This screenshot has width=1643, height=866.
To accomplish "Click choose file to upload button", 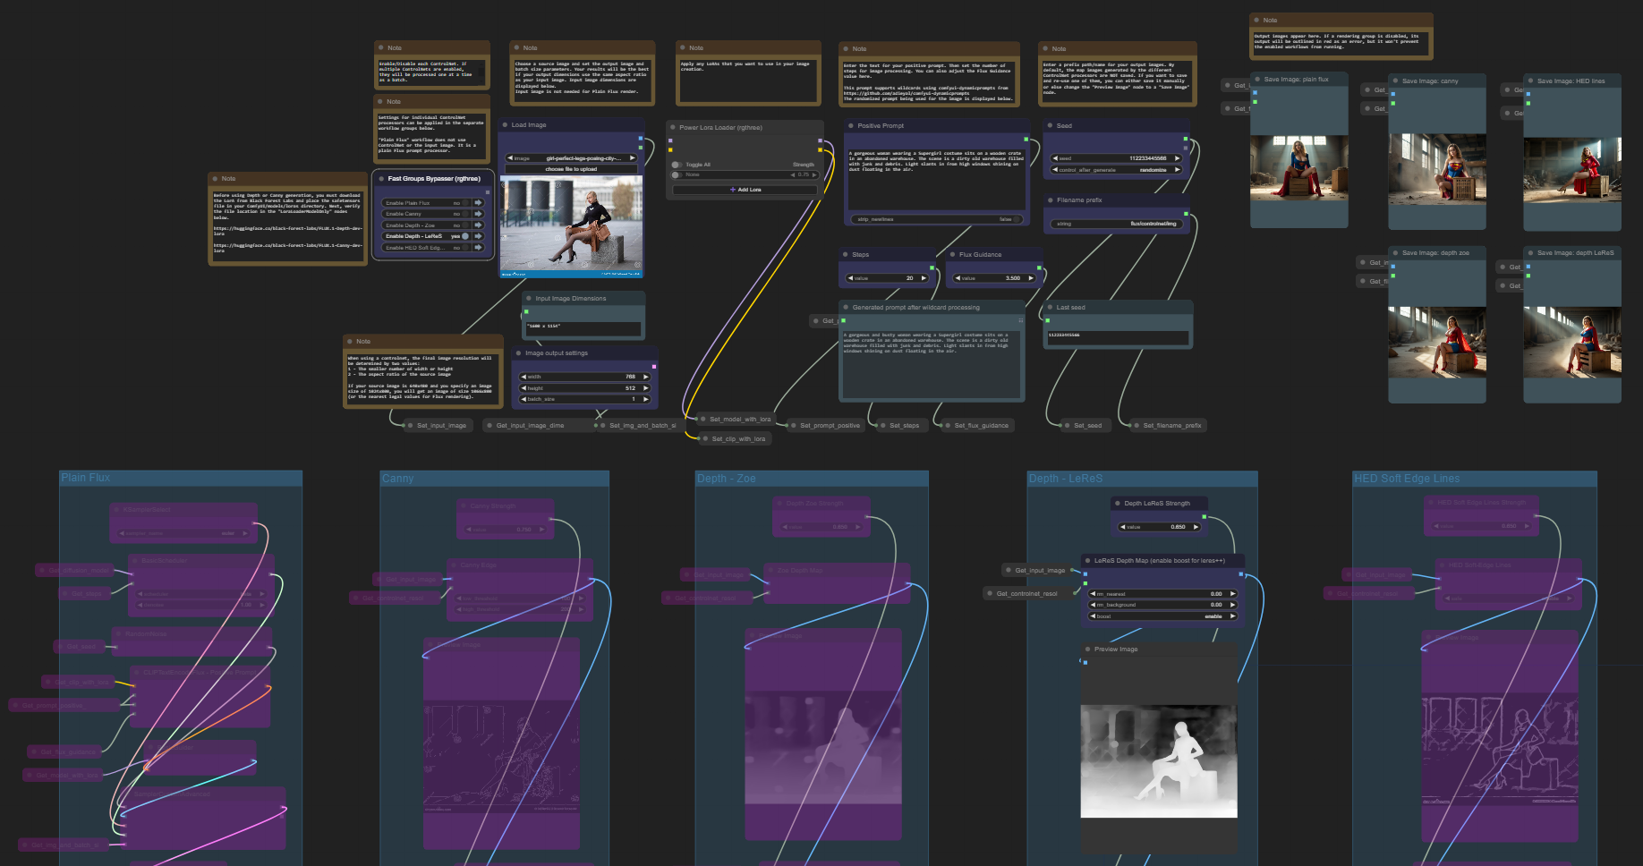I will point(571,169).
